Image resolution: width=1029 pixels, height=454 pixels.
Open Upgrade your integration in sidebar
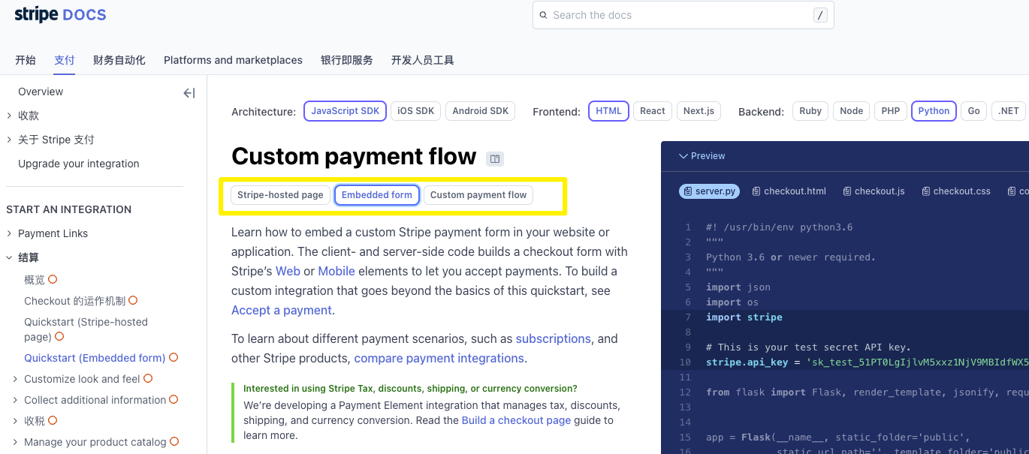coord(79,164)
